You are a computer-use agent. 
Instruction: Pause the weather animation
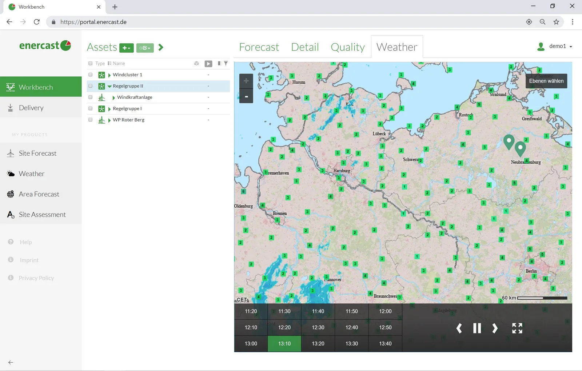click(x=477, y=328)
